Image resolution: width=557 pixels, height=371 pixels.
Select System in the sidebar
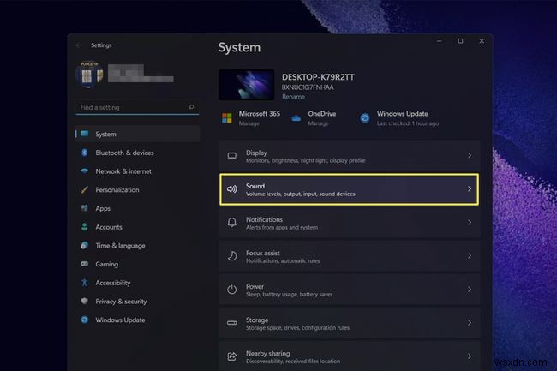tap(137, 134)
